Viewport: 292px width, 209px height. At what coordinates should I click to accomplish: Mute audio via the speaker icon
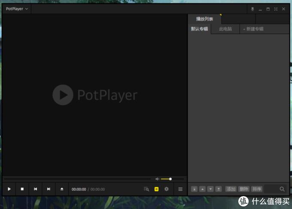pos(157,179)
